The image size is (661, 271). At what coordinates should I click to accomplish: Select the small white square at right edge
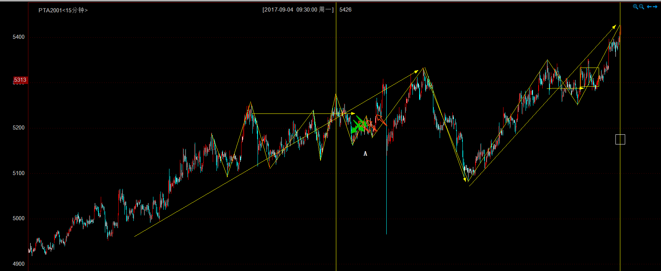point(620,139)
